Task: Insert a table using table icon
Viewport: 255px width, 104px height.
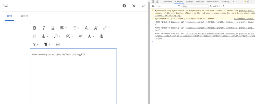Action: 58,44
